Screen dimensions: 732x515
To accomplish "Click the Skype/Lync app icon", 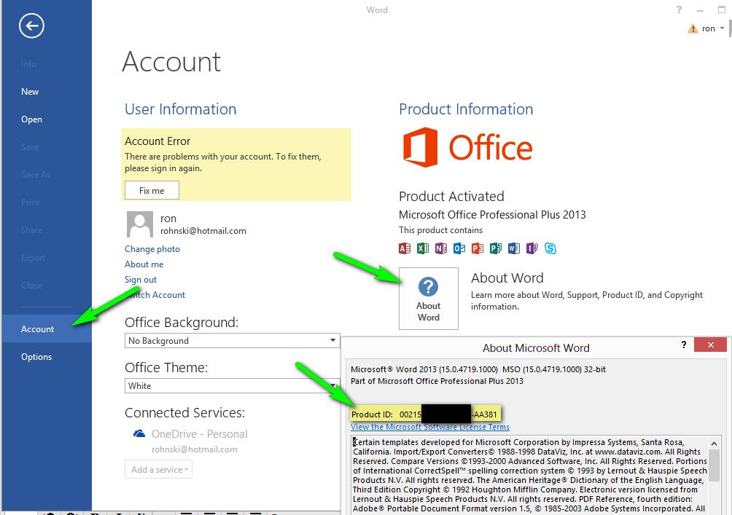I will point(550,248).
